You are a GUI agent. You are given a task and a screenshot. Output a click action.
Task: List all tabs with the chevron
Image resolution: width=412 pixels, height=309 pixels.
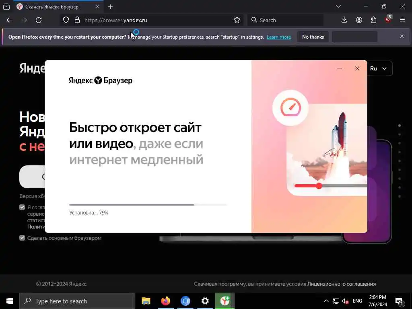(x=338, y=6)
